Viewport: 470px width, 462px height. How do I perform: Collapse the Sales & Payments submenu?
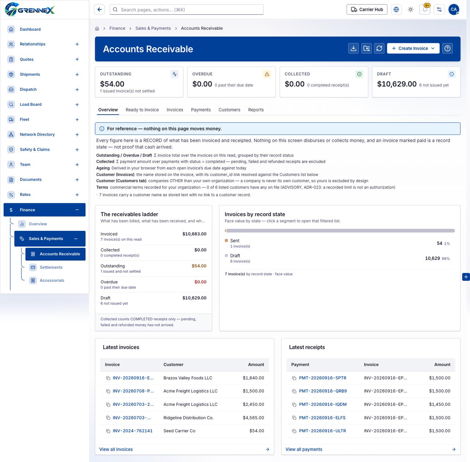[76, 239]
